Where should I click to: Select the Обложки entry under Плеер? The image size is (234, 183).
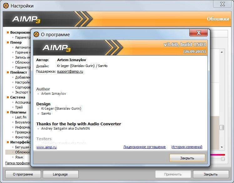point(22,62)
